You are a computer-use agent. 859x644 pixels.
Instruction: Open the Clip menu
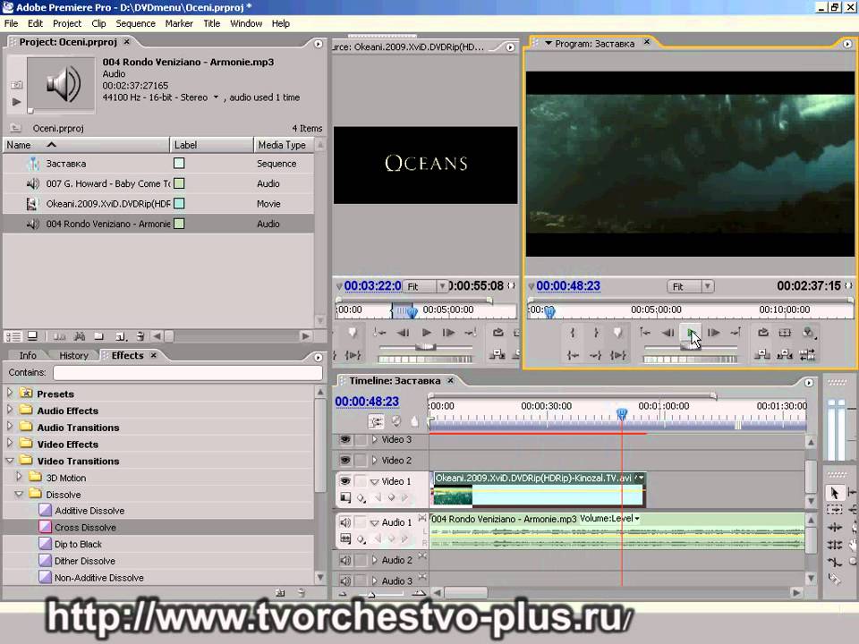pos(98,23)
